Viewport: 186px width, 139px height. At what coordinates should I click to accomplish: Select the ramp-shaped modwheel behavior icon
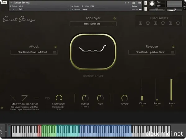[24, 98]
